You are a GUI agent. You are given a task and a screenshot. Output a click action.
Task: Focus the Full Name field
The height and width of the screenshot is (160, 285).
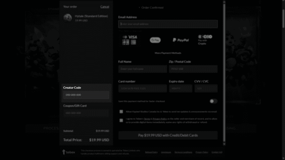pyautogui.click(x=142, y=69)
